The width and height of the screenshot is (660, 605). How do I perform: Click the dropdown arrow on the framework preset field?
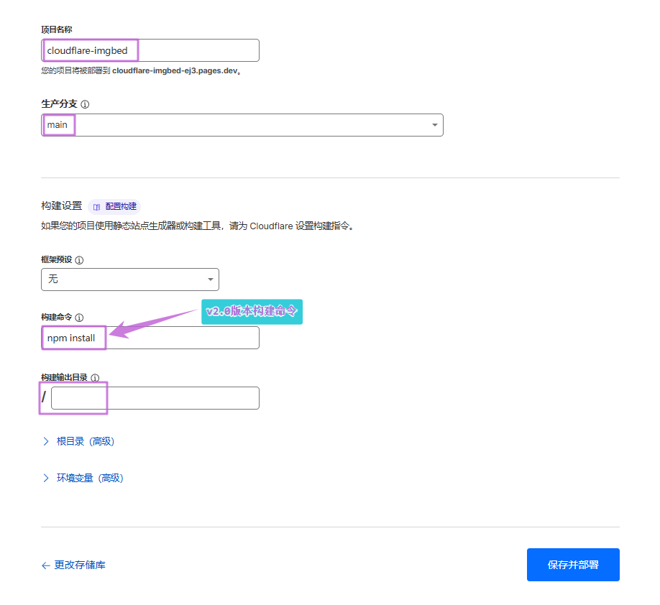(209, 280)
